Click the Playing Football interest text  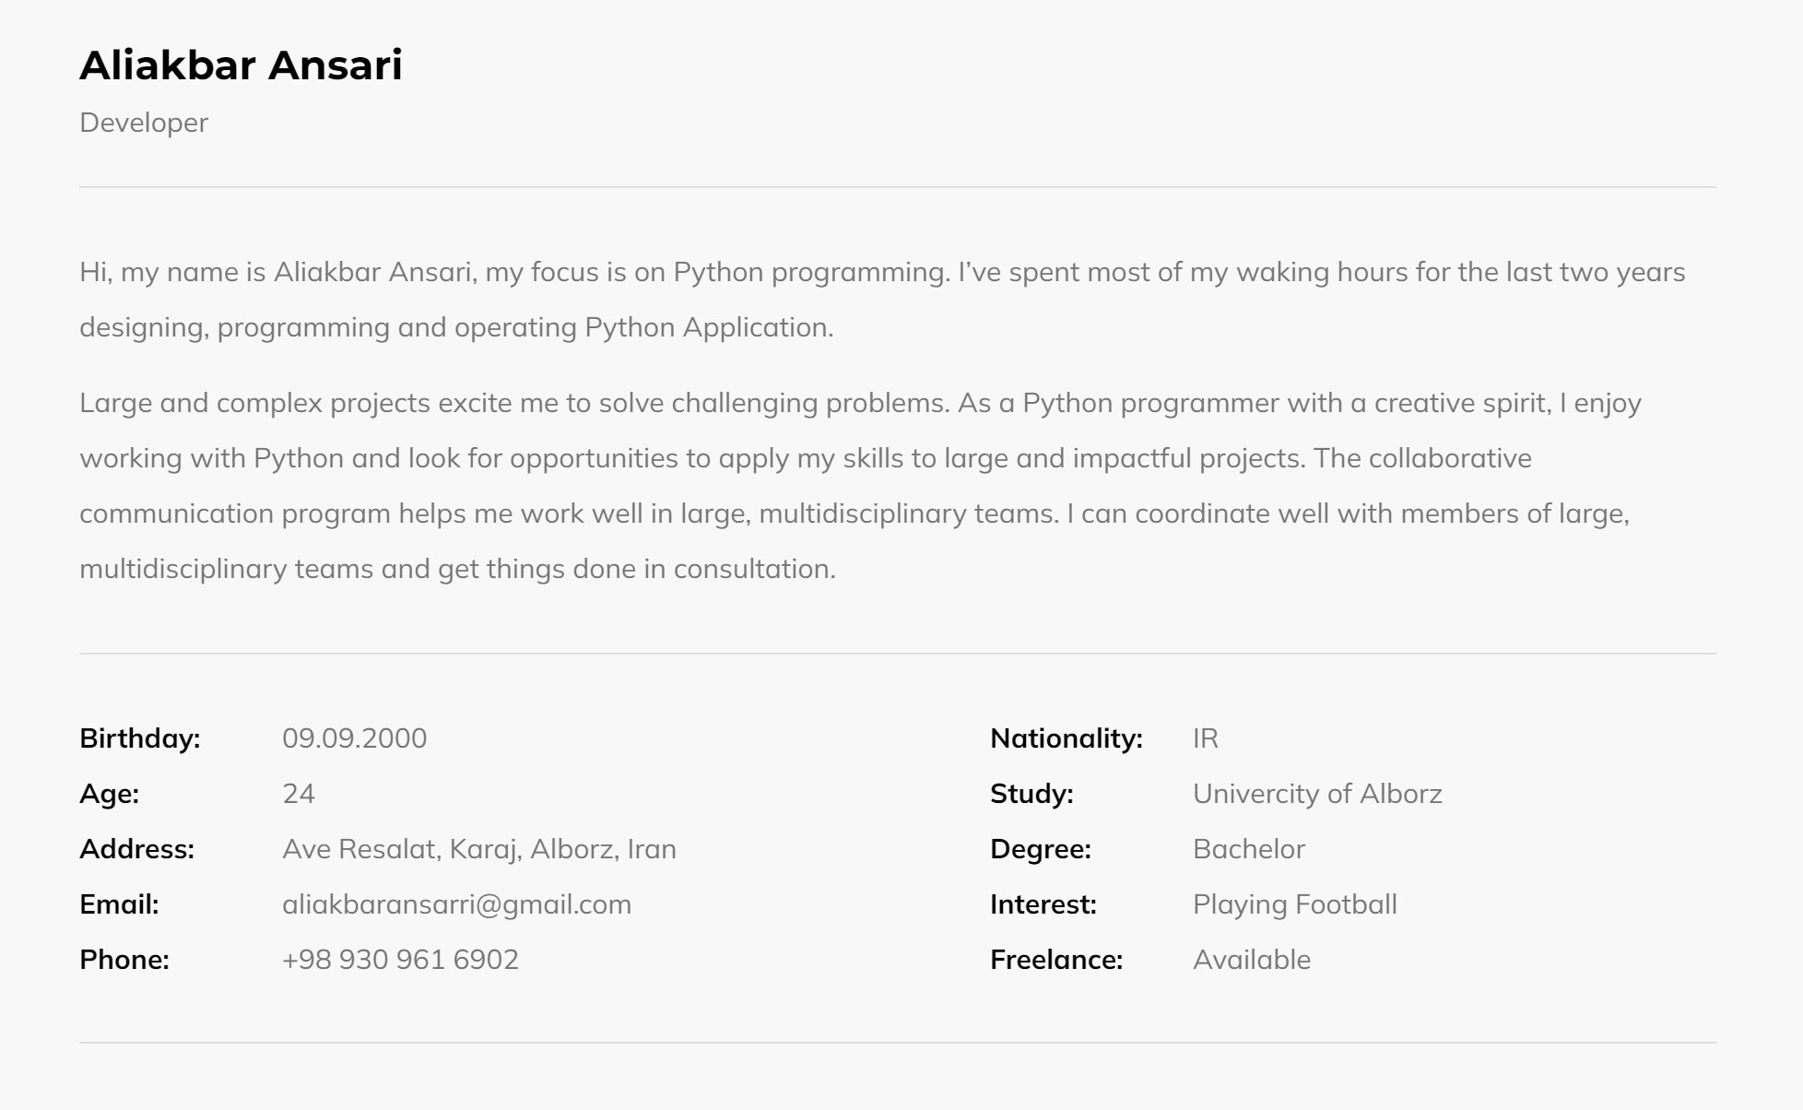[1294, 904]
